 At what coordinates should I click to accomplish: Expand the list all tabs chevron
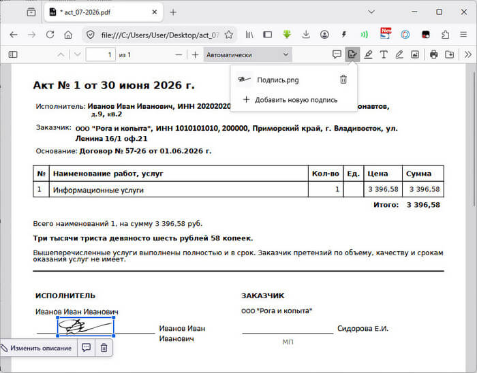point(371,12)
